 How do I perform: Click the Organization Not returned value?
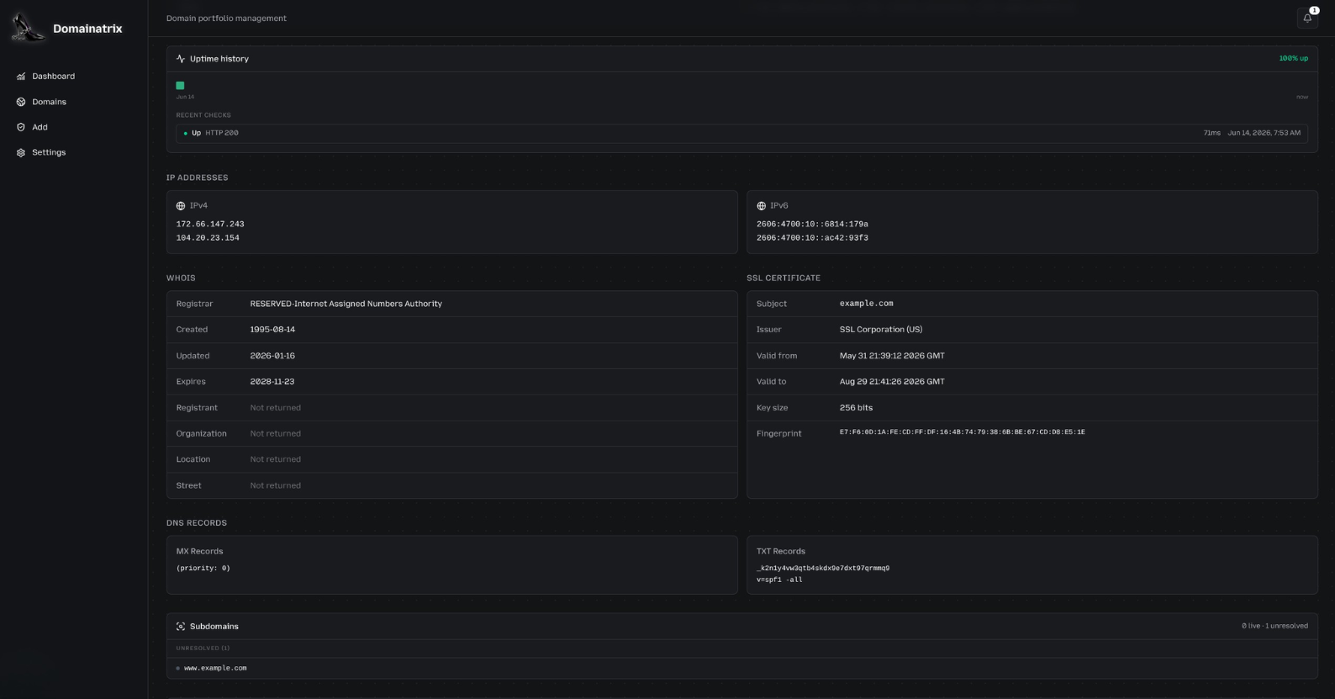(275, 434)
